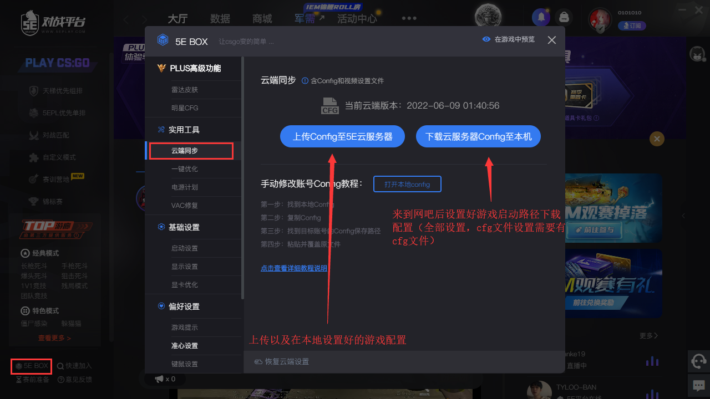Open 准心设置 in sidebar
This screenshot has height=399, width=710.
185,346
